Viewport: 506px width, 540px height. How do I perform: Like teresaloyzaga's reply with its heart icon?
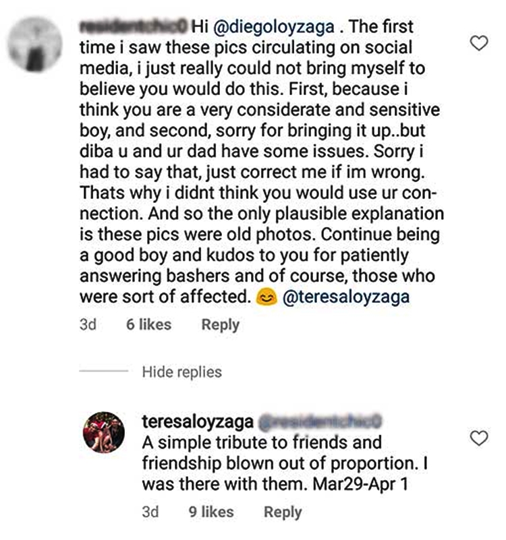click(x=478, y=440)
